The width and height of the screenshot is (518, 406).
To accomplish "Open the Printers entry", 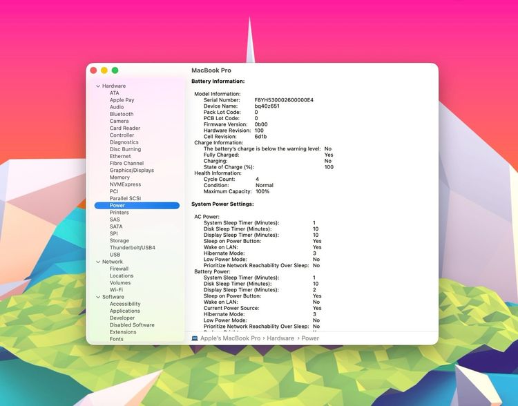I will point(119,213).
